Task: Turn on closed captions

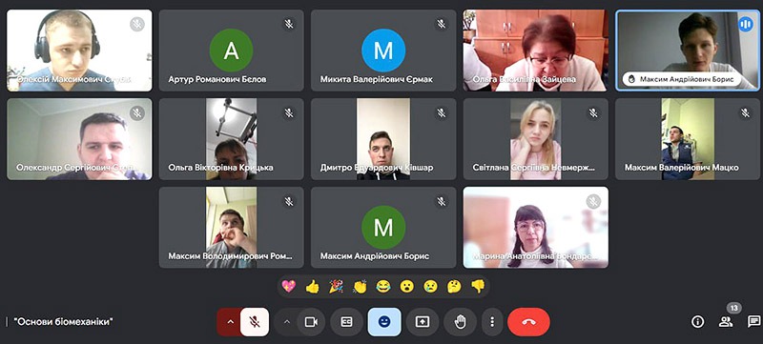Action: (x=346, y=322)
